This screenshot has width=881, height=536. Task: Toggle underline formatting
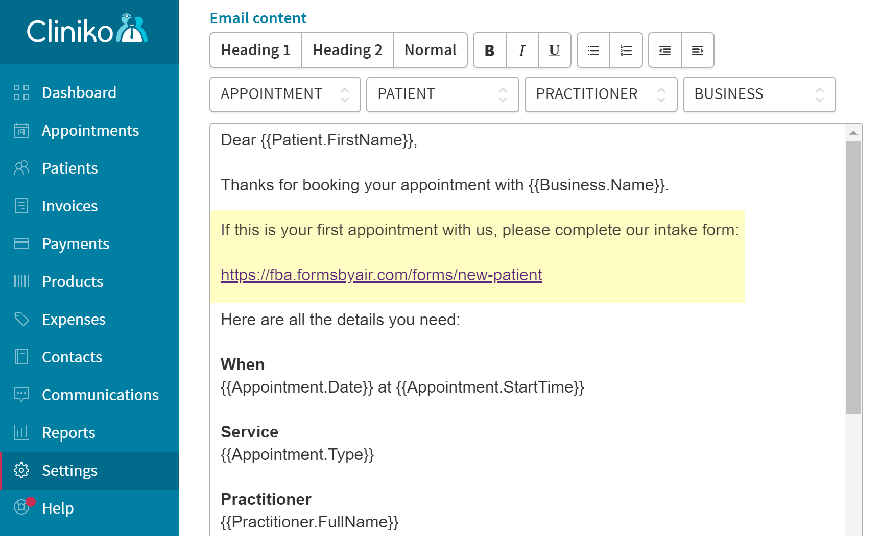click(554, 50)
